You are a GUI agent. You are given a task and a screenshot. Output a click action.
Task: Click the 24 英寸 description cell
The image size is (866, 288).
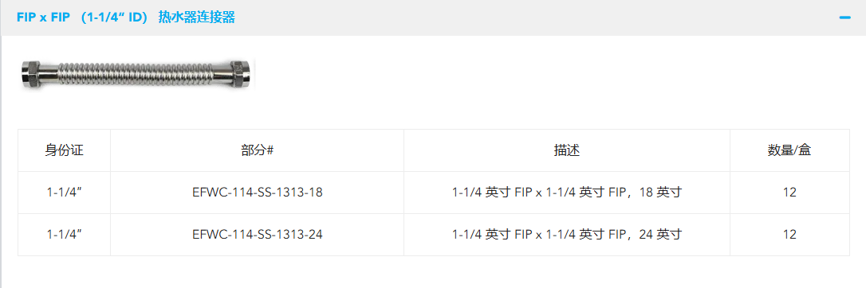[x=567, y=235]
